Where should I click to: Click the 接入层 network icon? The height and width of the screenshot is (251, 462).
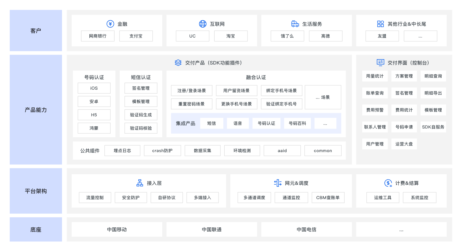coord(139,183)
